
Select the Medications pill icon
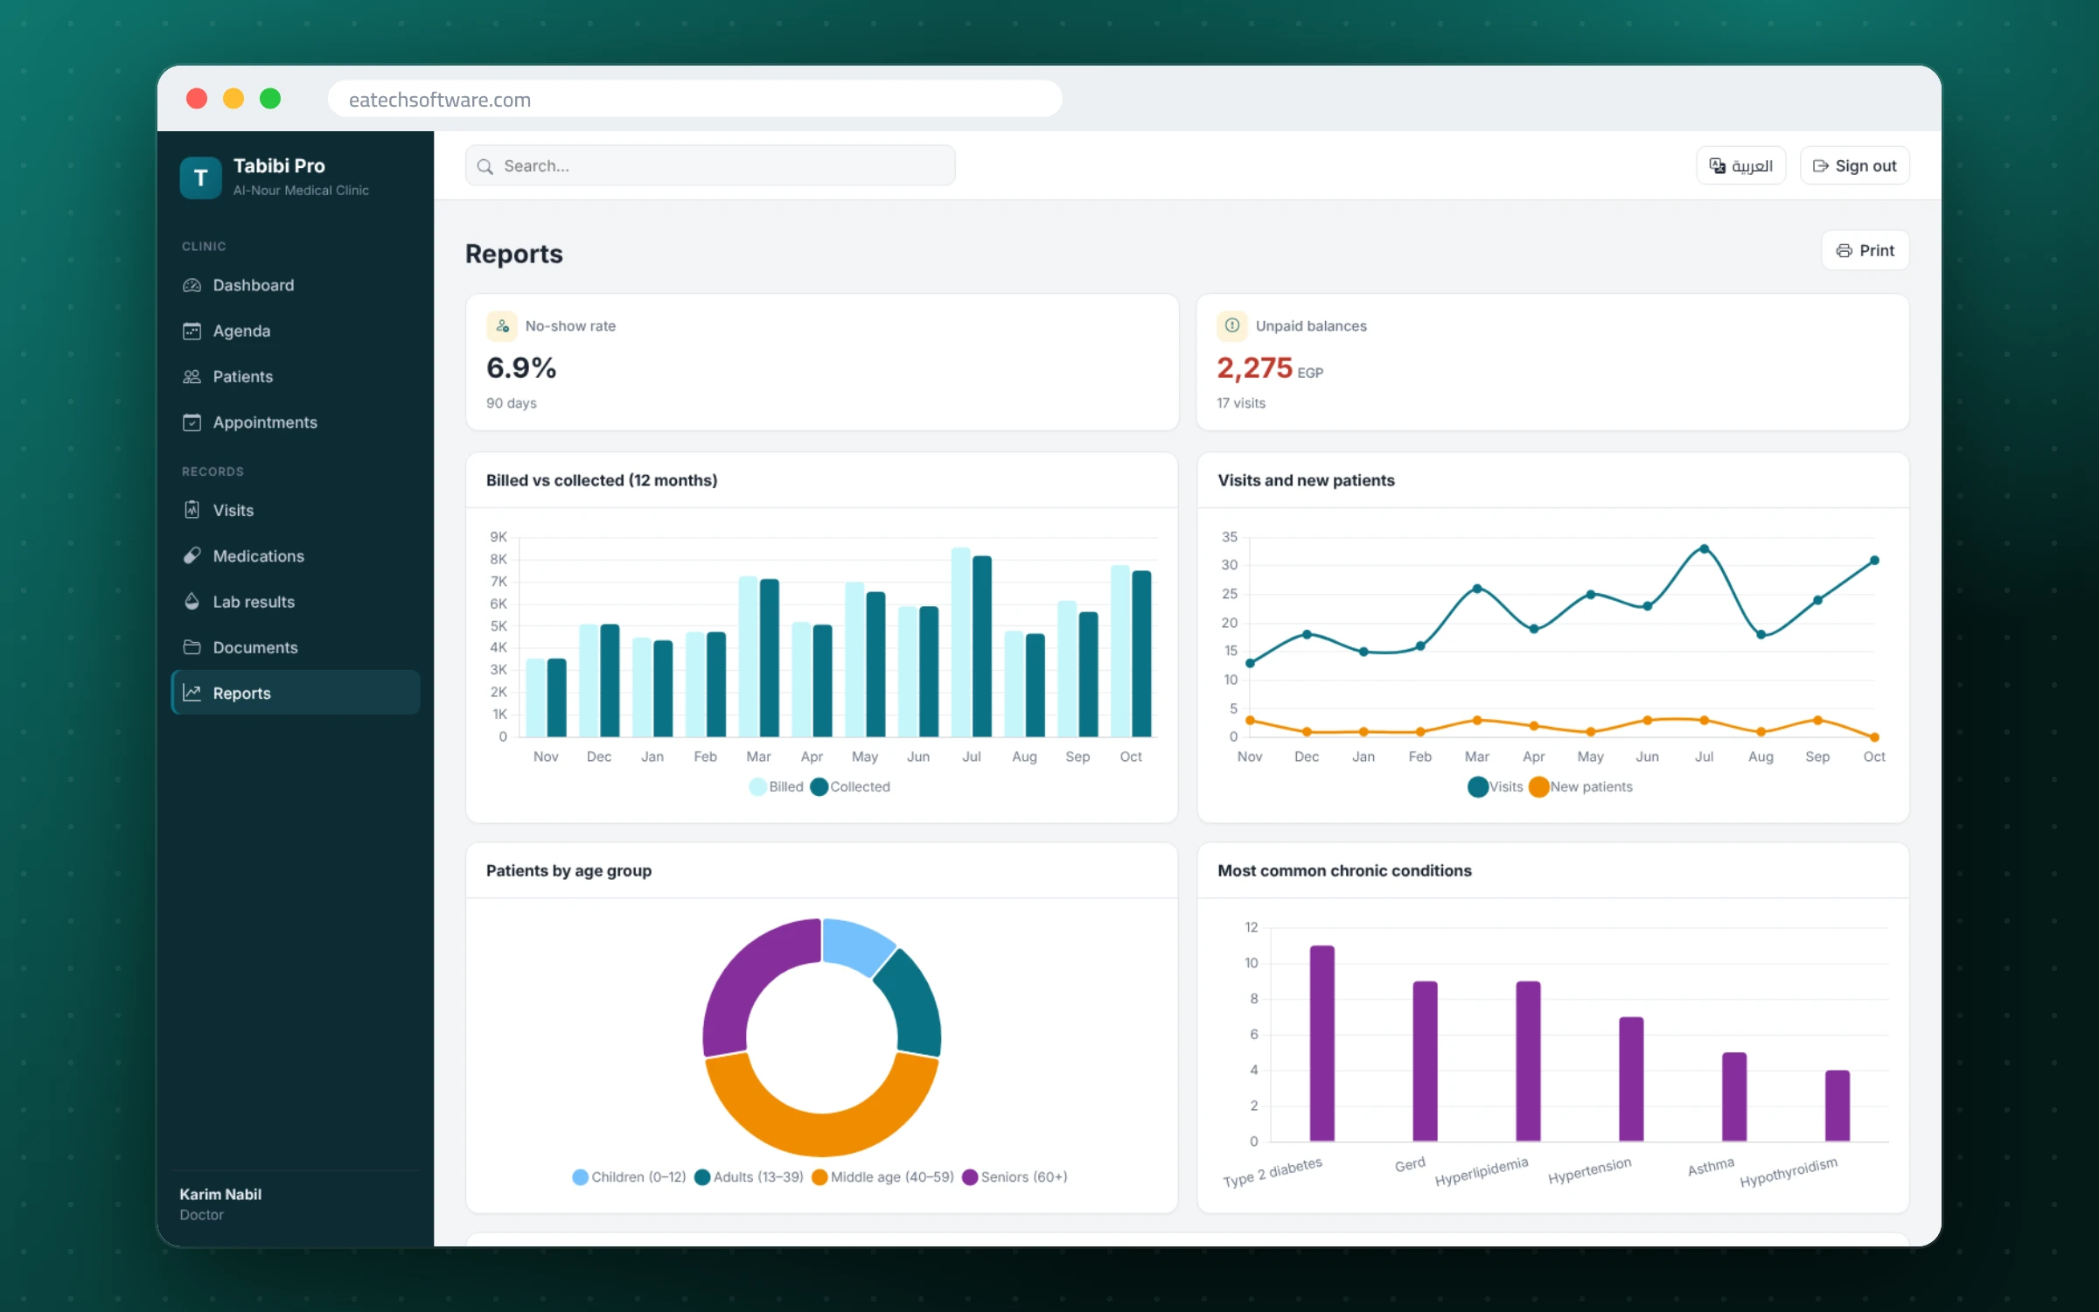192,555
